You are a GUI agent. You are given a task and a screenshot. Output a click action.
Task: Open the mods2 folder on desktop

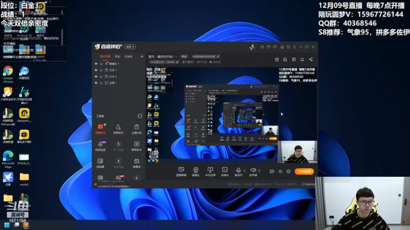[24, 179]
